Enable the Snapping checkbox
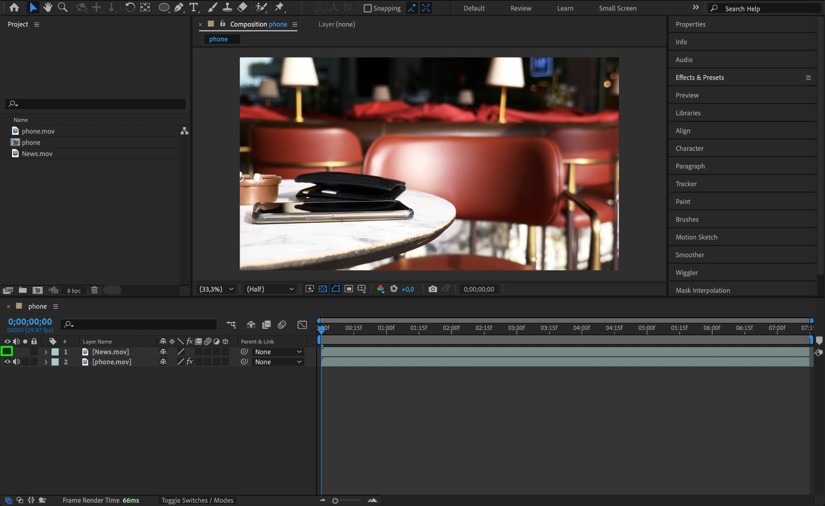Viewport: 825px width, 506px height. [367, 8]
